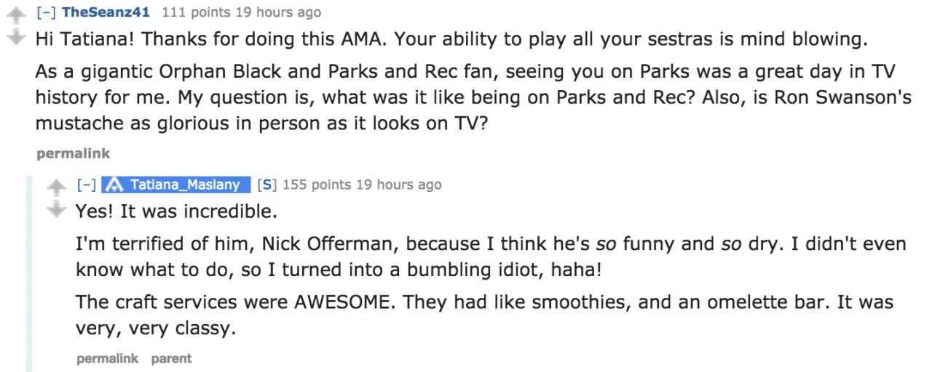The height and width of the screenshot is (372, 932).
Task: Click the 'Hi Tatiana!' comment text
Action: coord(451,39)
